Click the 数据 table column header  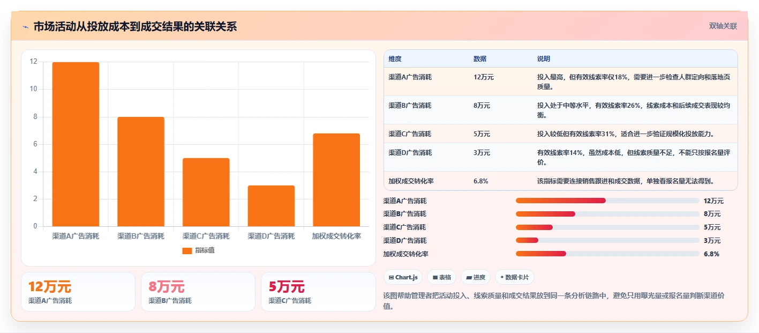[x=480, y=58]
